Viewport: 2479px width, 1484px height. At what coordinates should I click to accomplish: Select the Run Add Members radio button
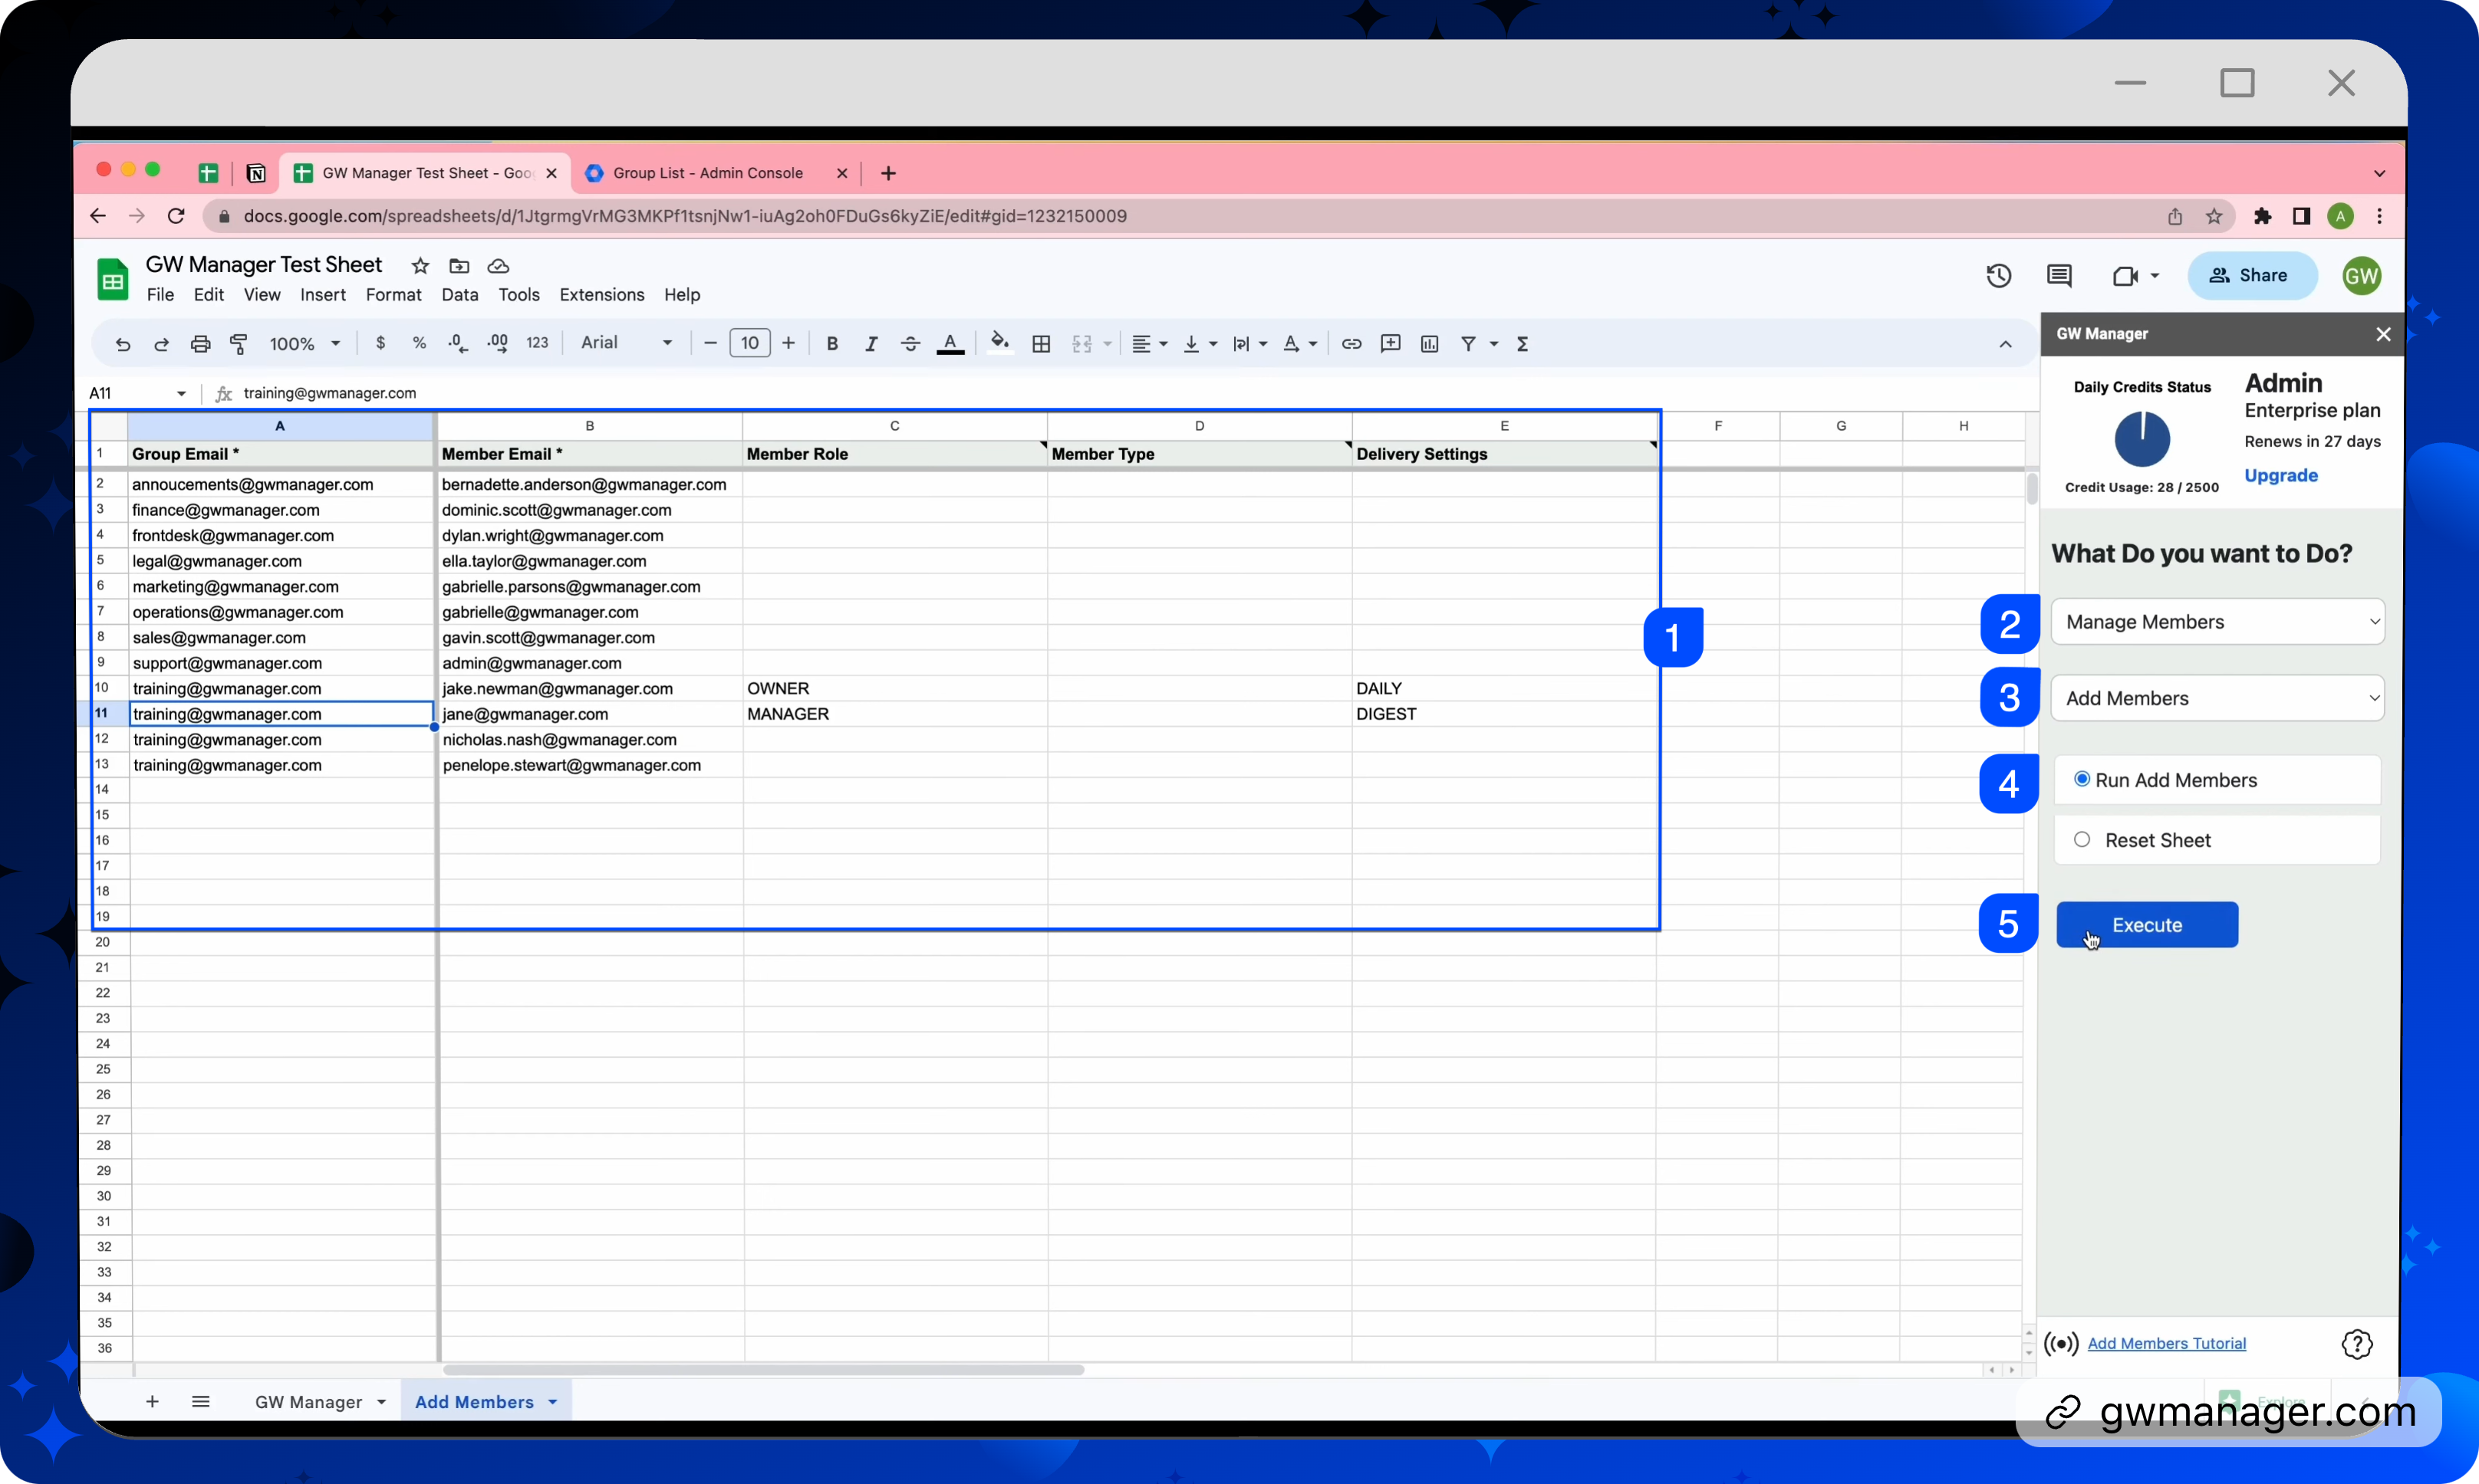point(2081,779)
